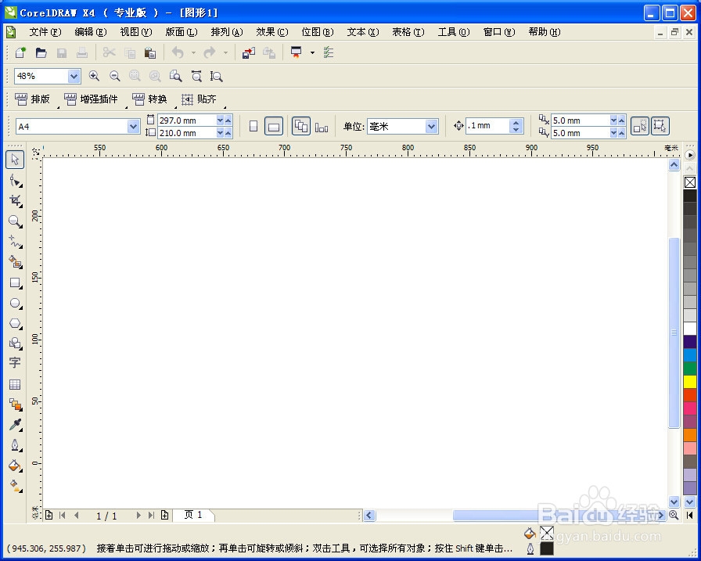Open the Options checklist icon
The height and width of the screenshot is (561, 701).
(x=329, y=52)
